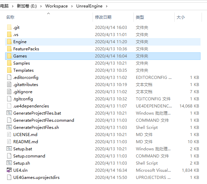Screen dimensions: 207x184
Task: Click the Setup.sh script icon
Action: (x=9, y=163)
